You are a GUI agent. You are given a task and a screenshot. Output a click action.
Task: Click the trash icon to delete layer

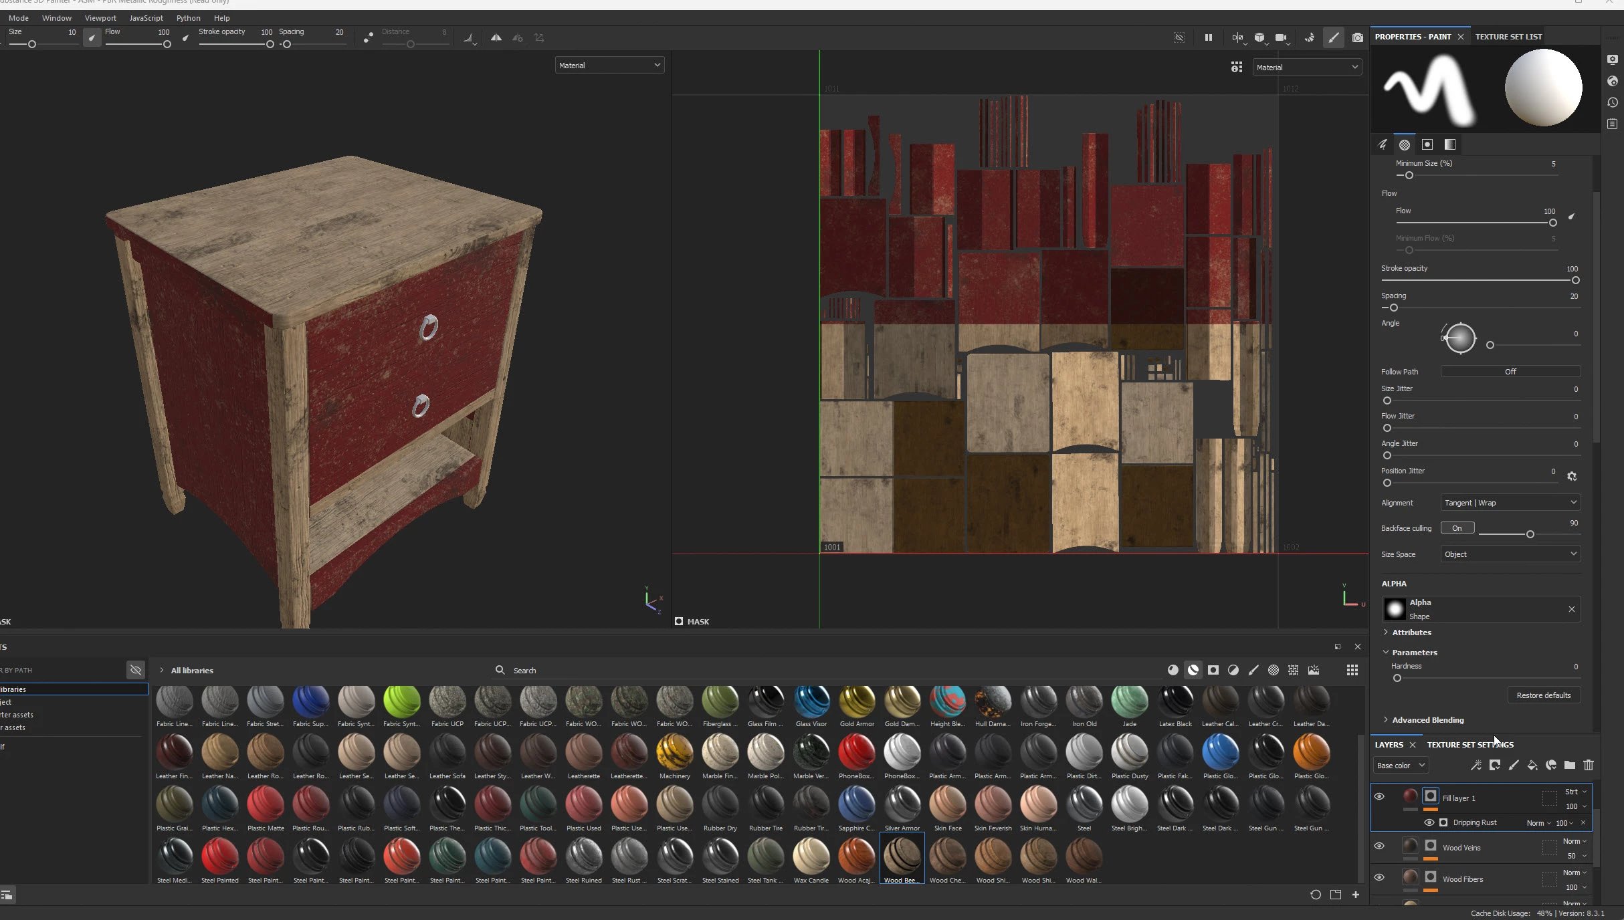1589,765
